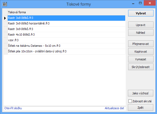Set as default with Jako výchozí
The image size is (157, 114).
[x=141, y=93]
